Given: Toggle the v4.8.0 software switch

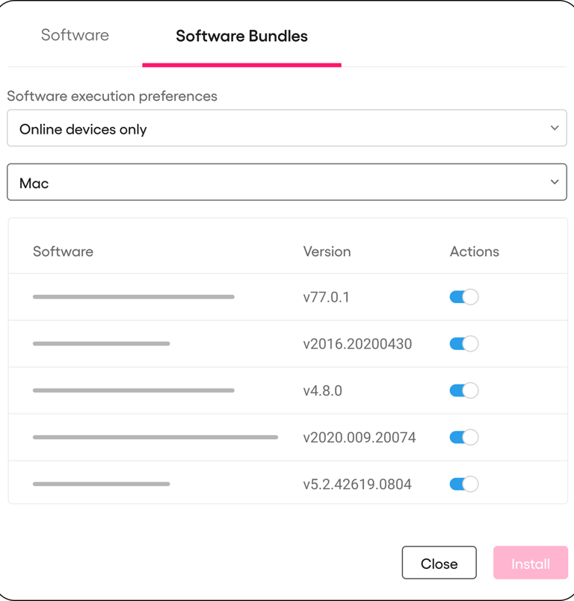Looking at the screenshot, I should [463, 390].
